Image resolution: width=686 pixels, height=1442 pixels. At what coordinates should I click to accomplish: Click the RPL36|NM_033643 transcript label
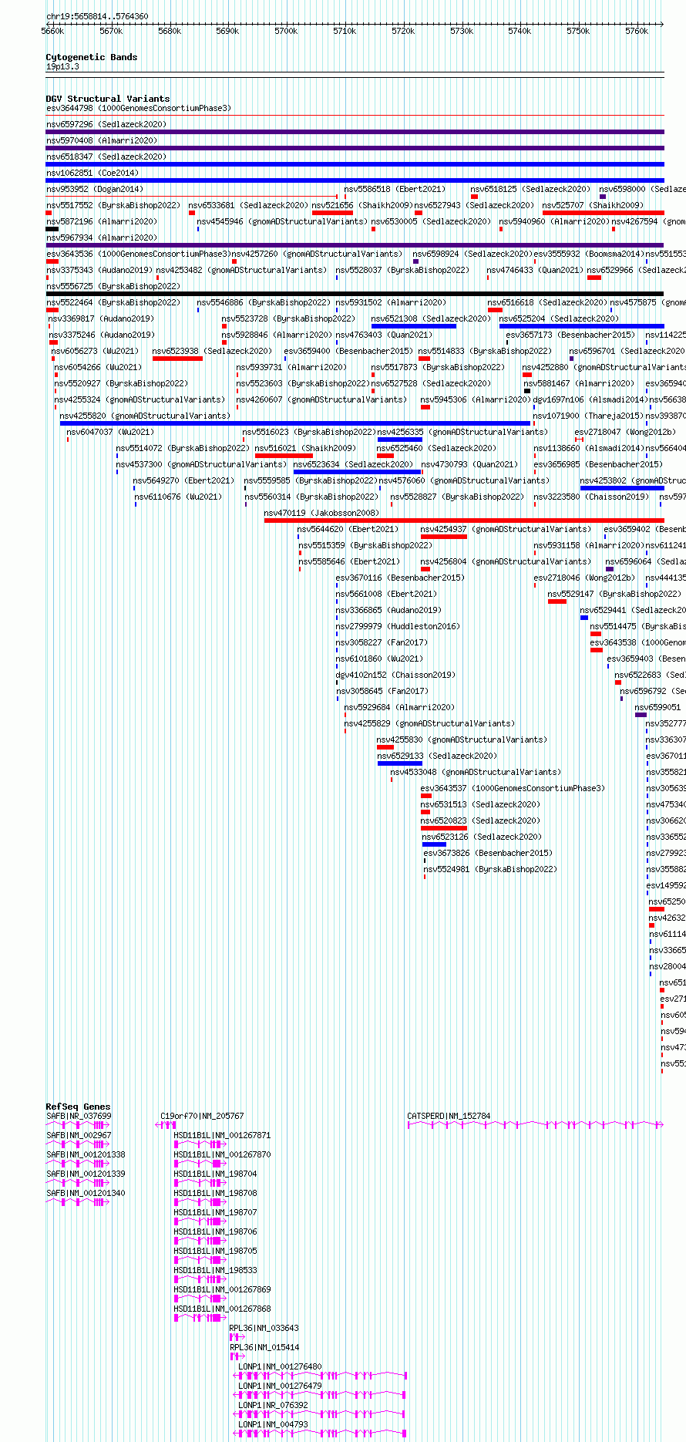(x=264, y=1328)
